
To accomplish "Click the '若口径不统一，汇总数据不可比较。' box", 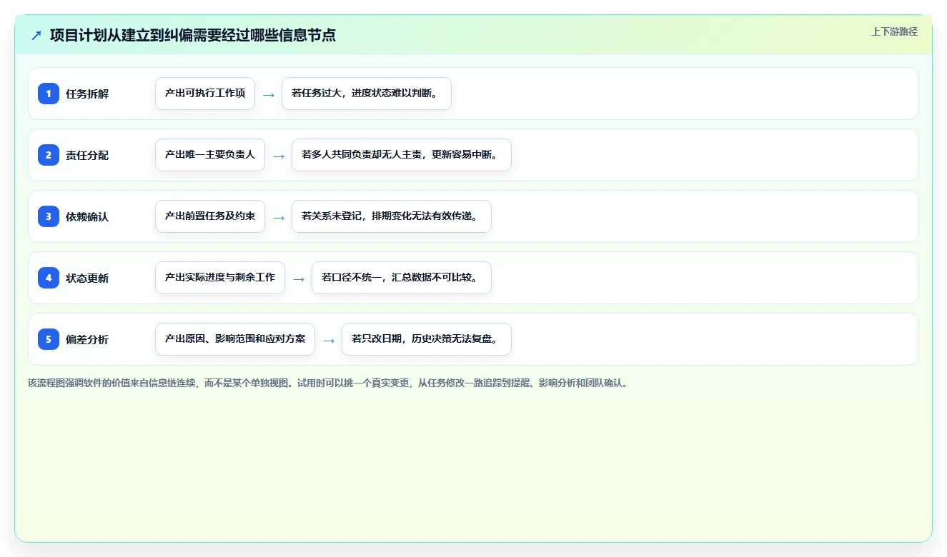I will [x=402, y=278].
